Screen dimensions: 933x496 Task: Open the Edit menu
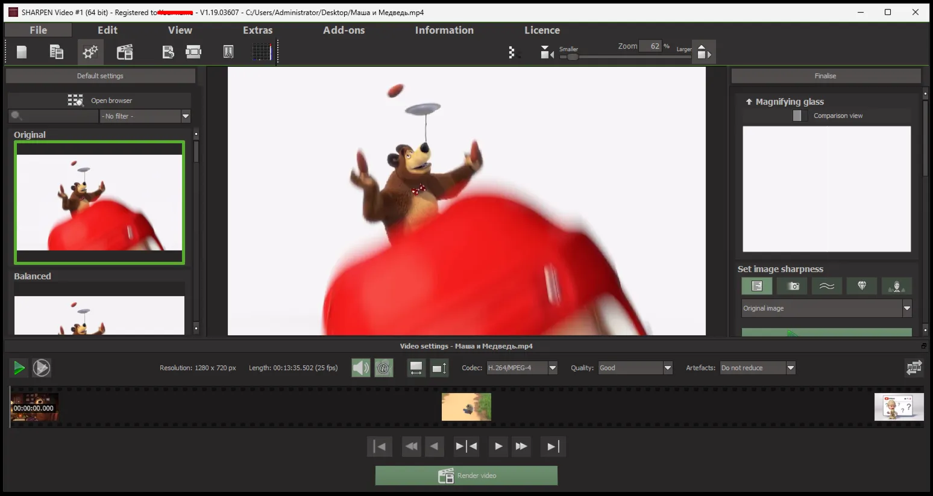pos(107,30)
